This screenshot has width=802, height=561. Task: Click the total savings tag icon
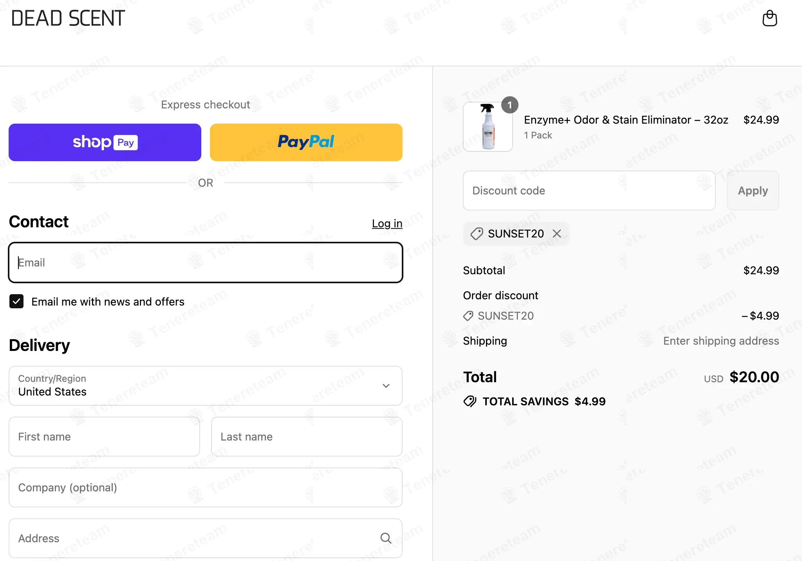470,401
